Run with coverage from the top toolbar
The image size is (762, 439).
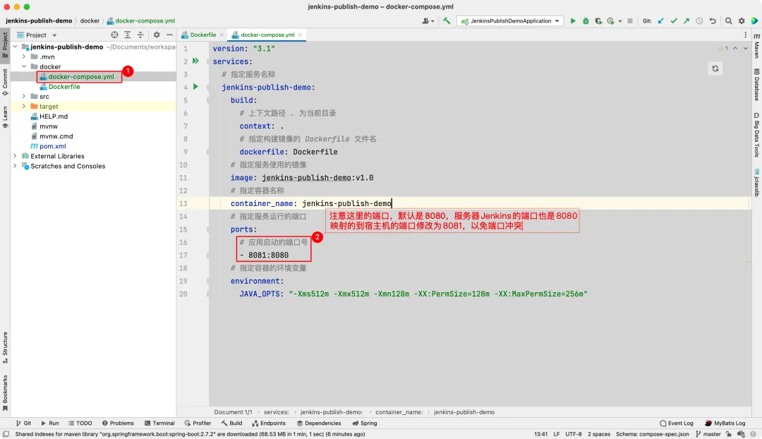pyautogui.click(x=598, y=21)
